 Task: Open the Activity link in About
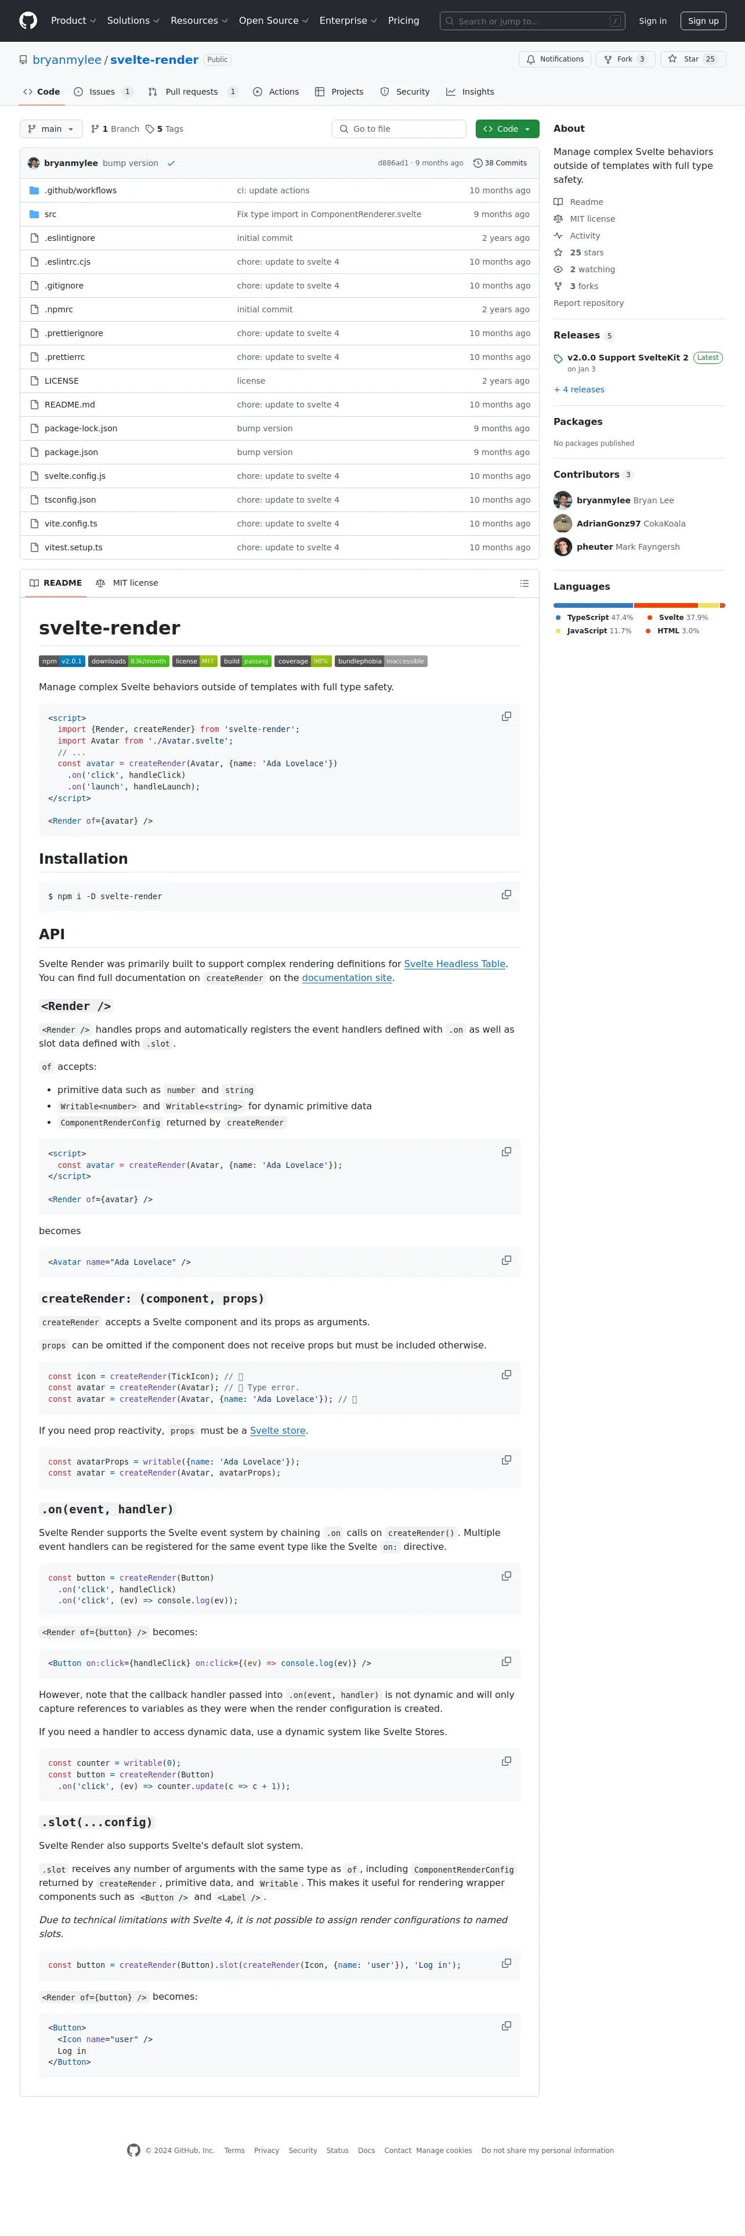[577, 236]
